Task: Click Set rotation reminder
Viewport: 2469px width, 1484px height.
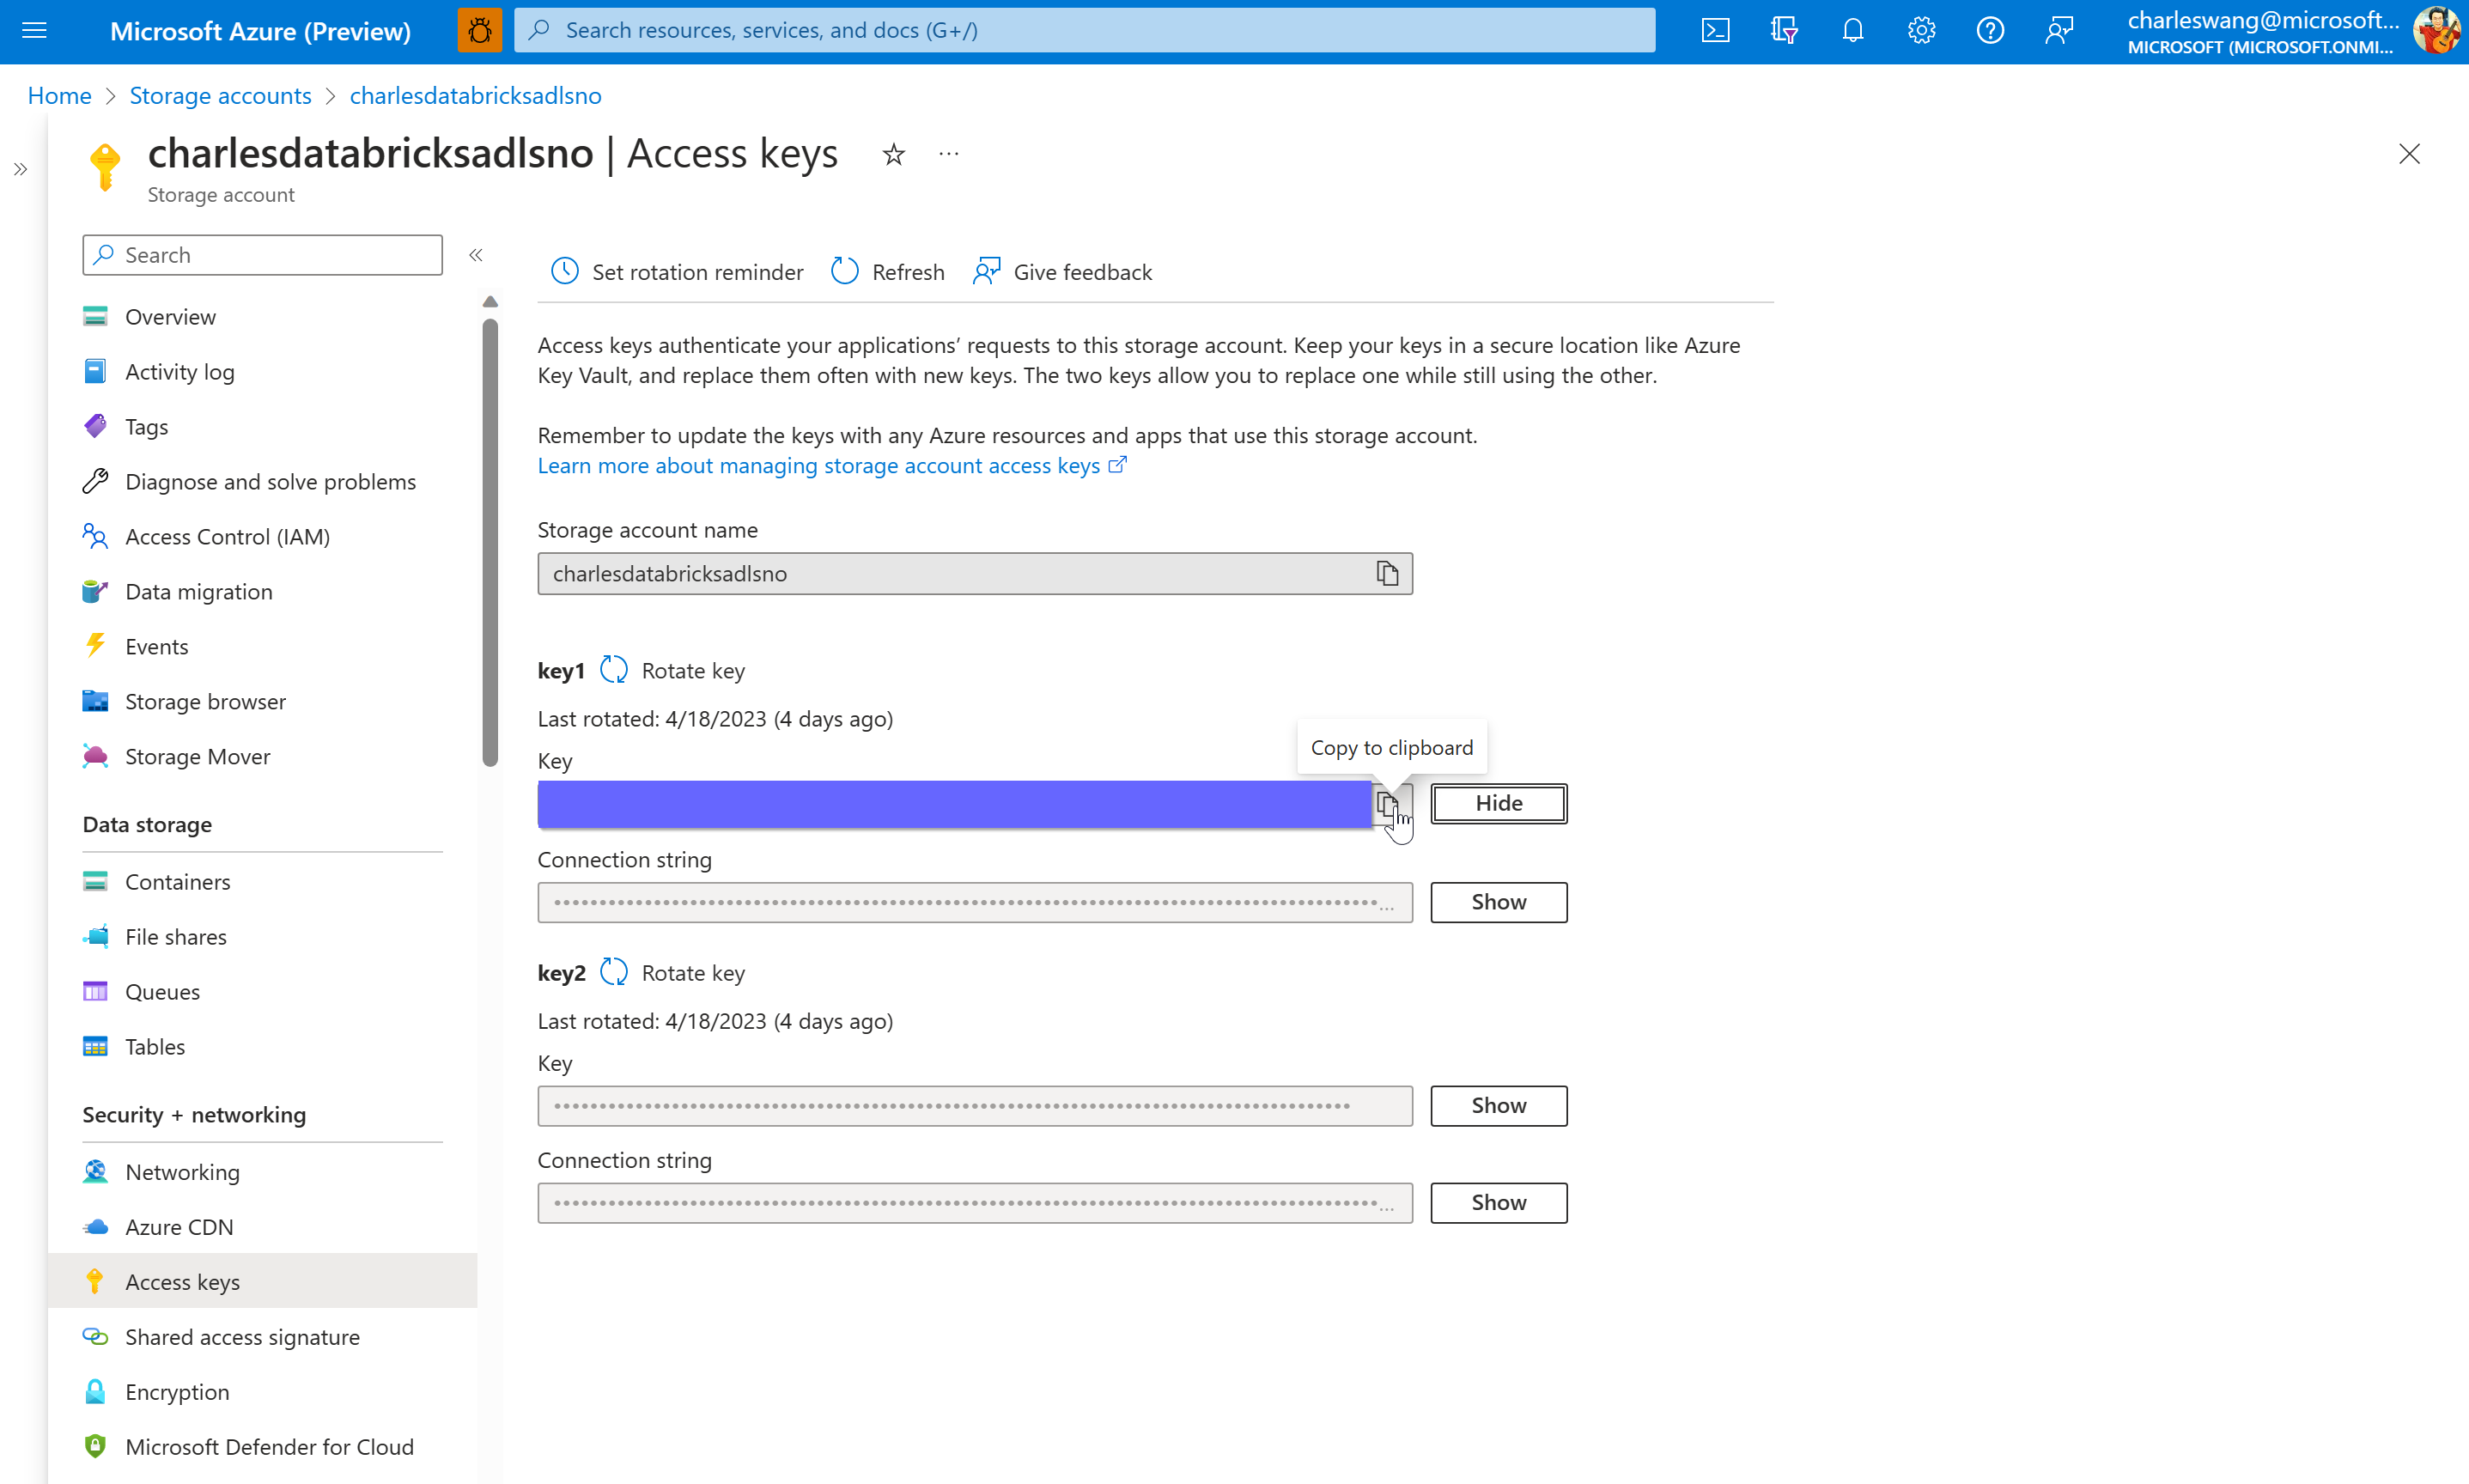Action: point(677,272)
